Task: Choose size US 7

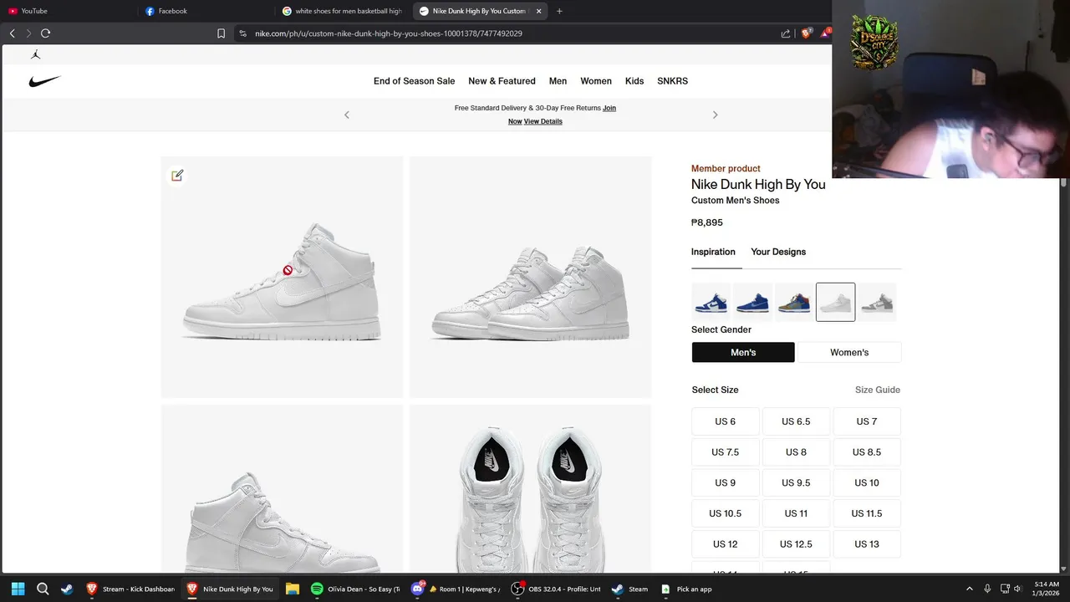Action: [x=867, y=421]
